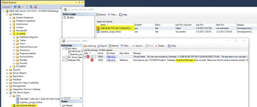
Task: Open the Tables folder under SCOMDB
Action: (23, 40)
